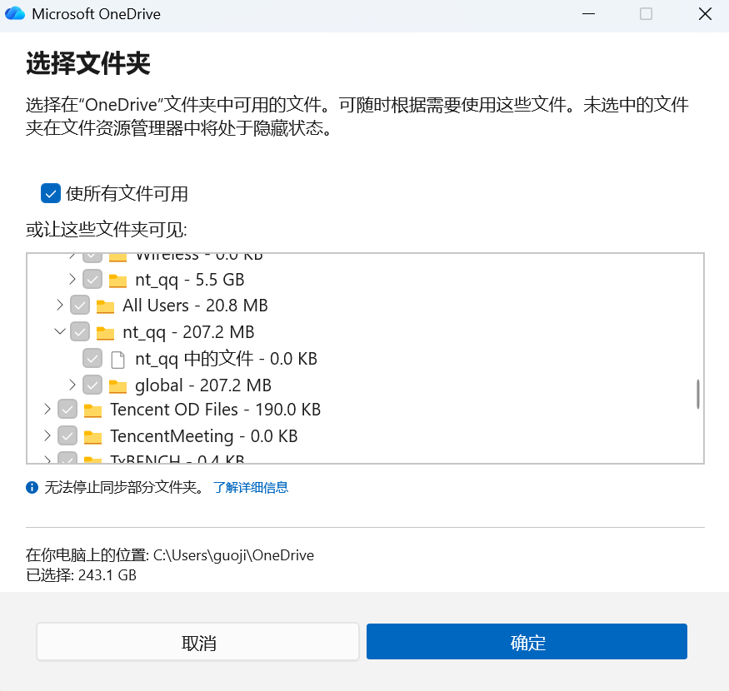Image resolution: width=729 pixels, height=691 pixels.
Task: Click the TencentMeeting folder icon
Action: pyautogui.click(x=92, y=435)
